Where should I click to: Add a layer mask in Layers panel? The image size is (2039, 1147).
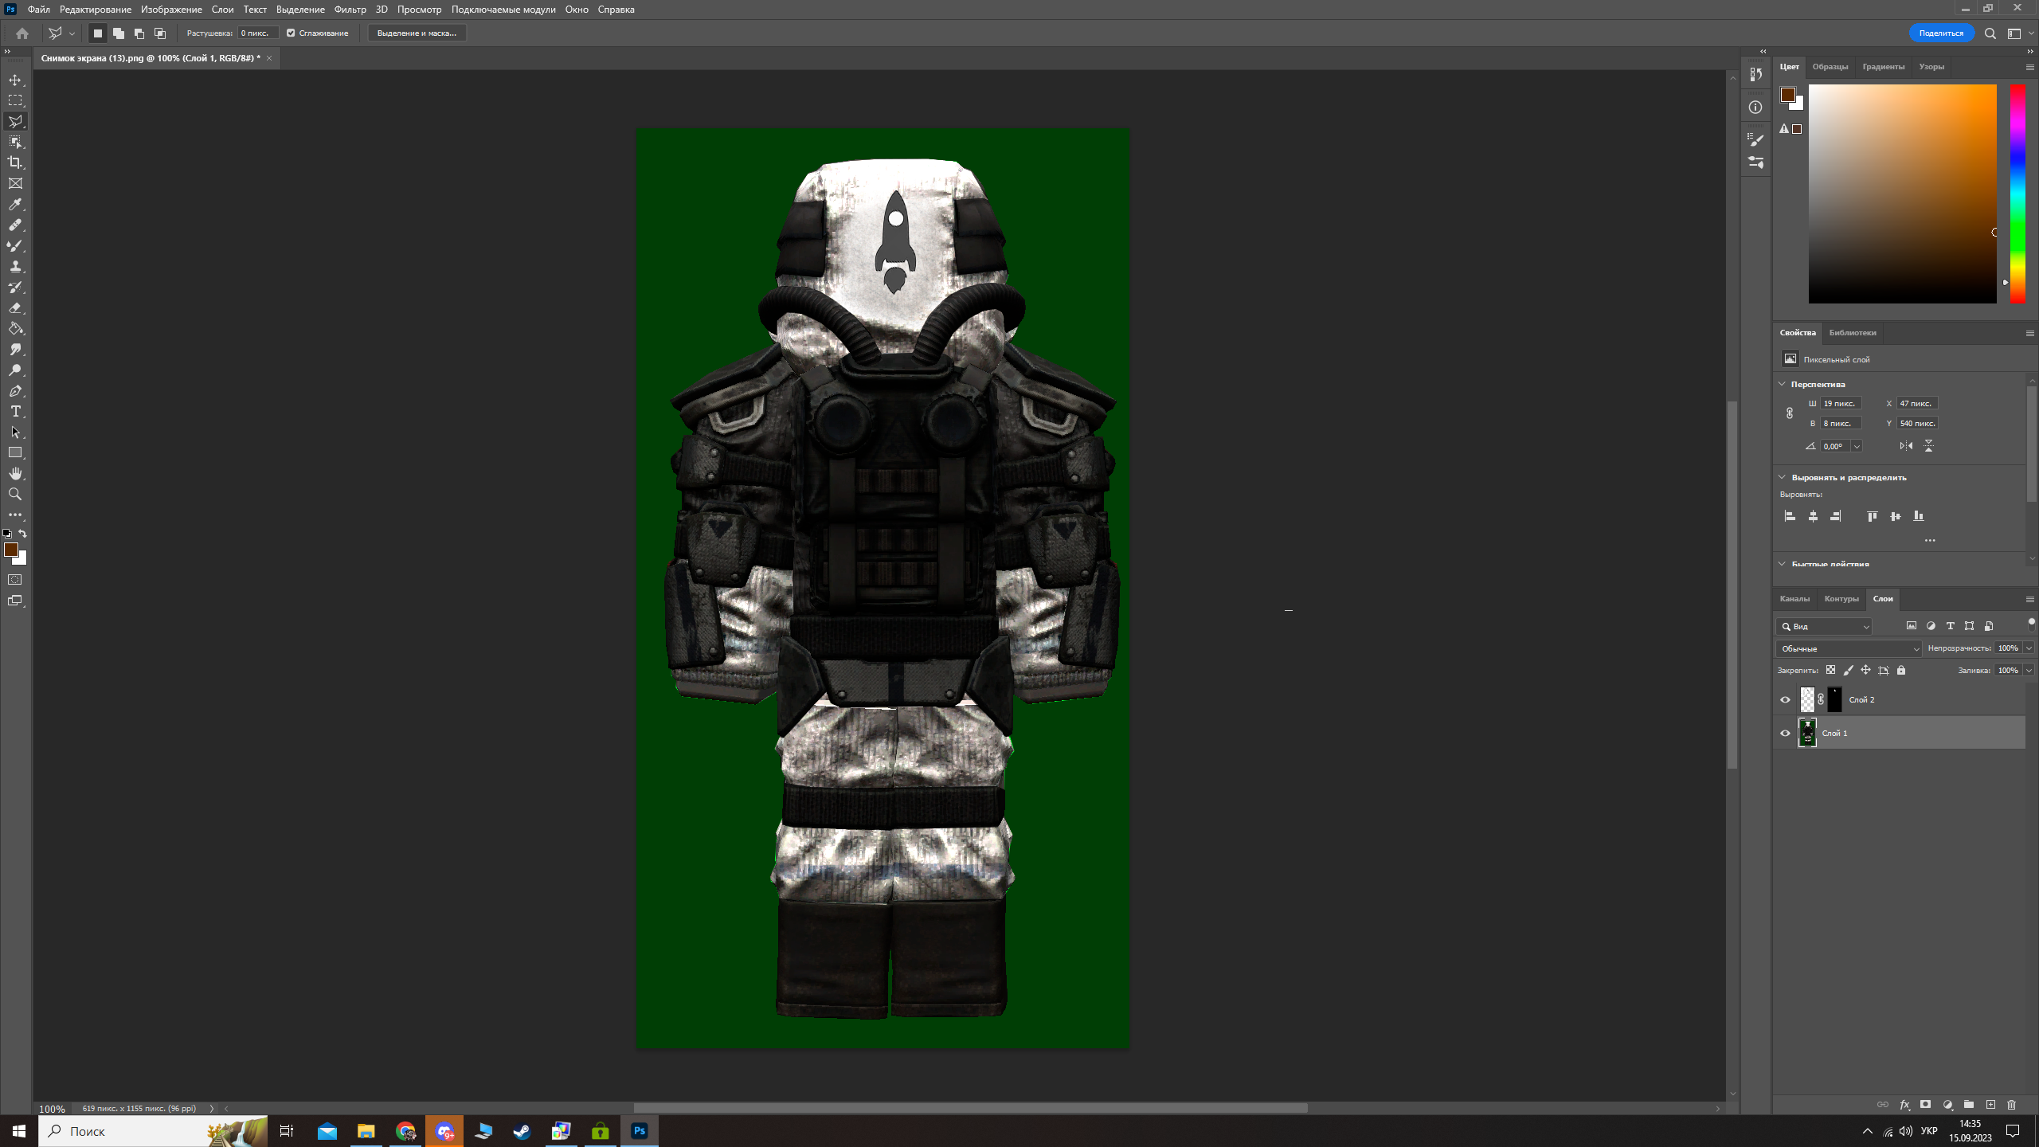[x=1925, y=1105]
